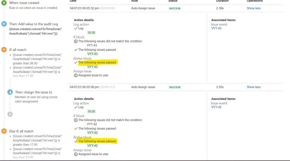This screenshot has width=290, height=161.
Task: Click highlighted VYT-43 under If/else block
Action: click(93, 67)
